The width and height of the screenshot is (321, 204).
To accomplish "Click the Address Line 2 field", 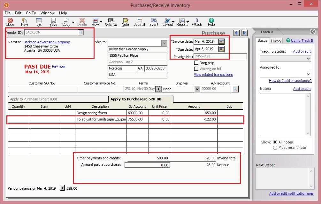I will point(137,62).
